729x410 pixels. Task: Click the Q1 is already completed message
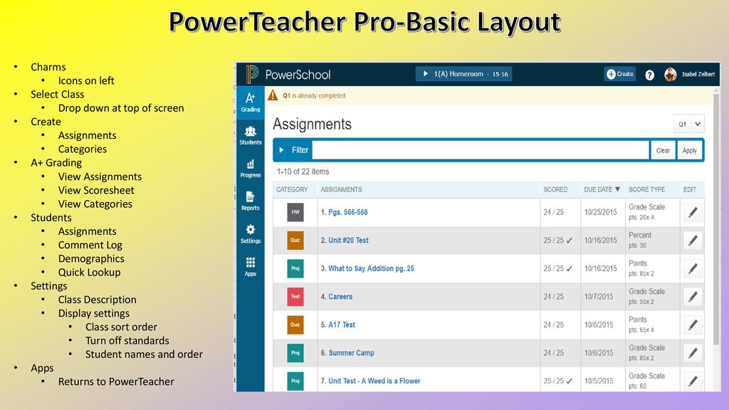[314, 96]
